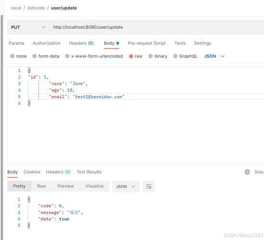Click the closing brace marker in request editor

[29, 103]
